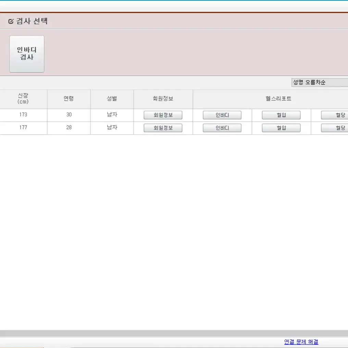Click the 회원정보 column header
This screenshot has height=348, width=348.
(163, 99)
